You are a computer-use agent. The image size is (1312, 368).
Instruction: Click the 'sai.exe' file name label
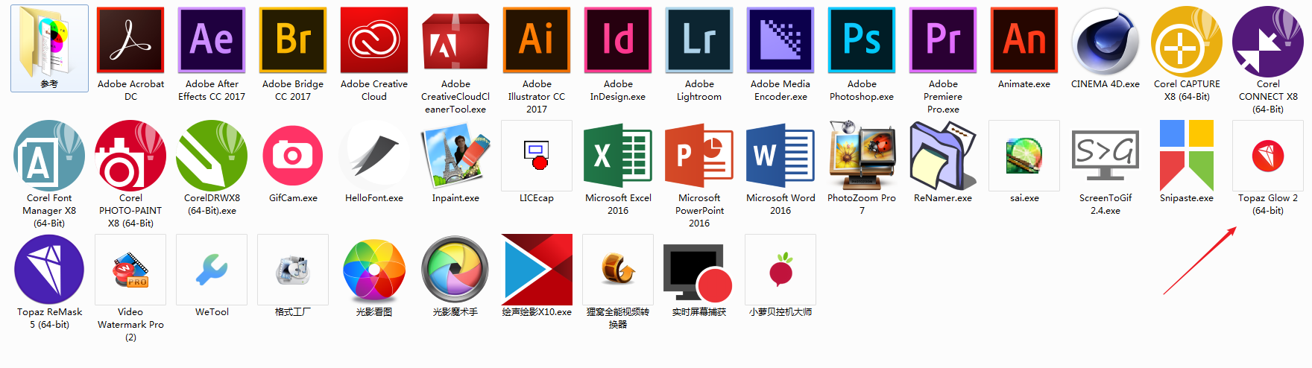pos(1024,198)
